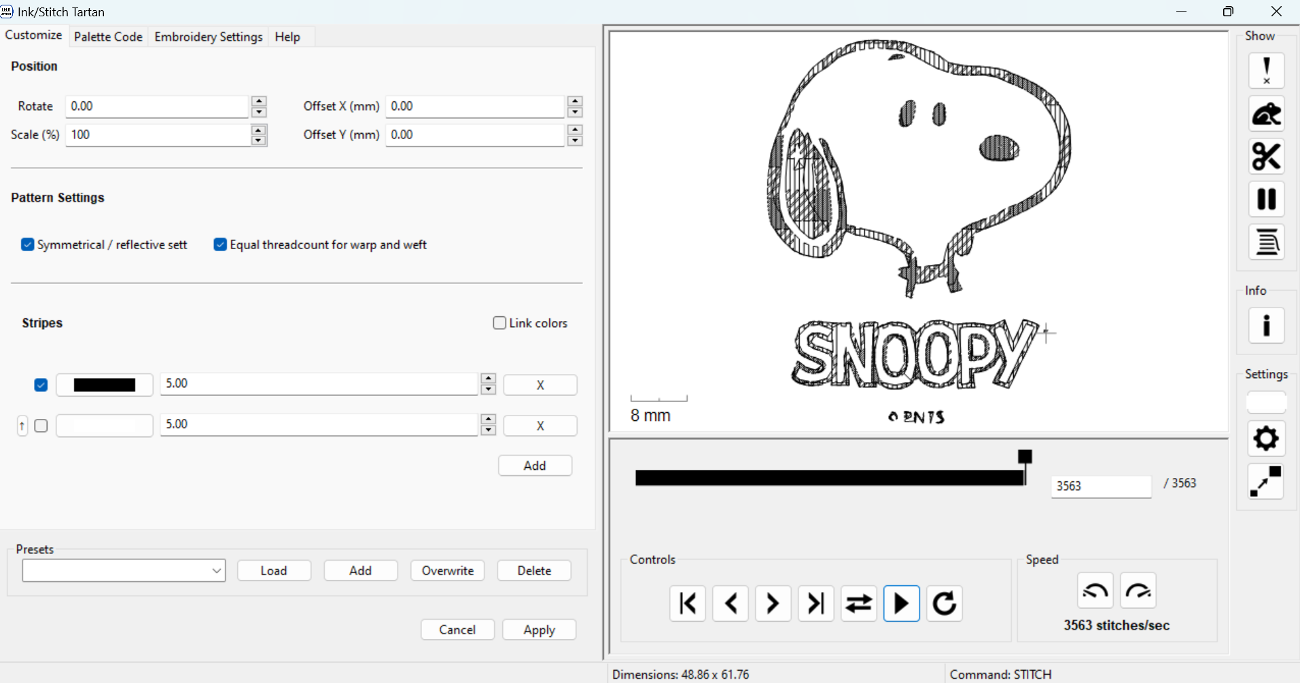Viewport: 1300px width, 683px height.
Task: Enable the Link colors checkbox
Action: click(x=499, y=323)
